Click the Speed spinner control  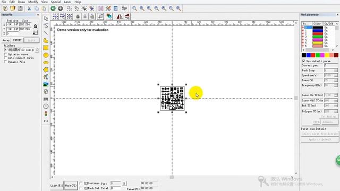tap(336, 75)
